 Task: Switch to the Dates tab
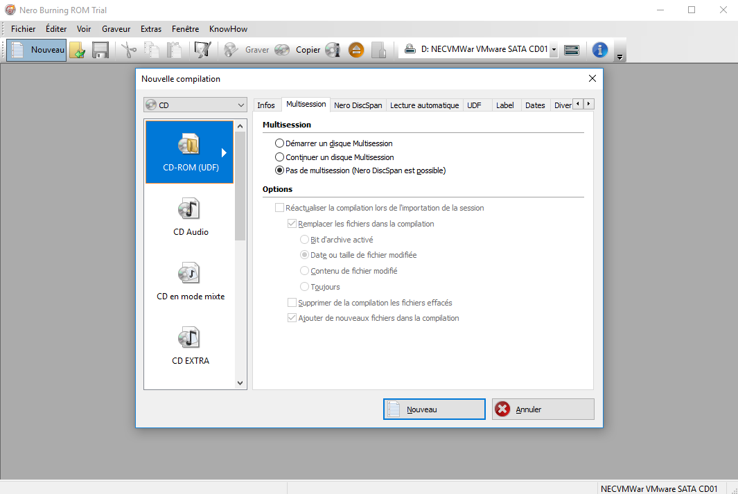(535, 105)
